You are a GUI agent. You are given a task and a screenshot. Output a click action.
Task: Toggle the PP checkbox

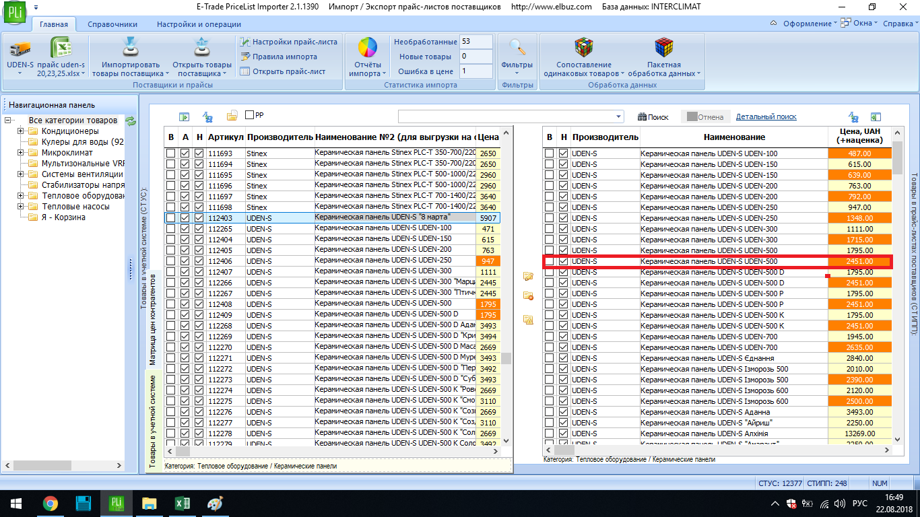[250, 115]
